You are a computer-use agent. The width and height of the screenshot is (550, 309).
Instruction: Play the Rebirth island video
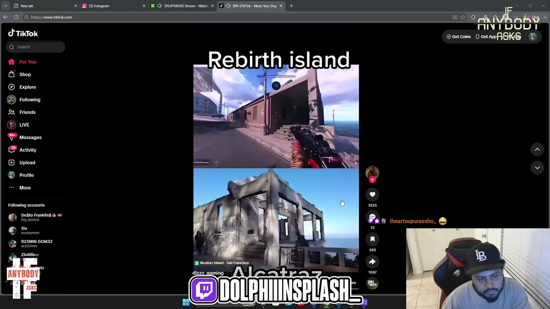[276, 168]
